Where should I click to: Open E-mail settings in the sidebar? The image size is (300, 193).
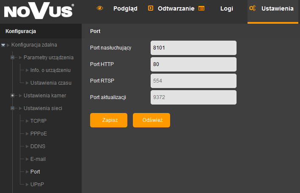pyautogui.click(x=38, y=159)
